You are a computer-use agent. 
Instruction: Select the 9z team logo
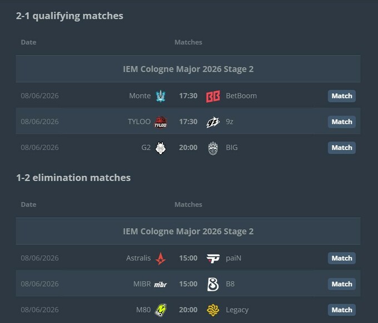[x=213, y=122]
